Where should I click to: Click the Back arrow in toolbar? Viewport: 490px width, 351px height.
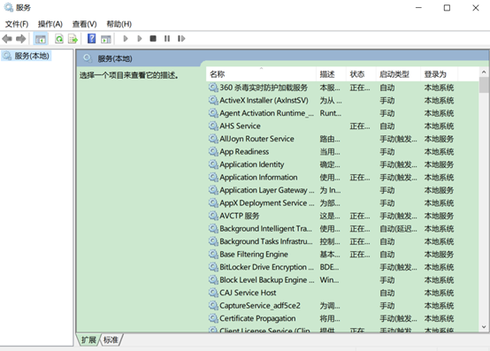pyautogui.click(x=7, y=39)
